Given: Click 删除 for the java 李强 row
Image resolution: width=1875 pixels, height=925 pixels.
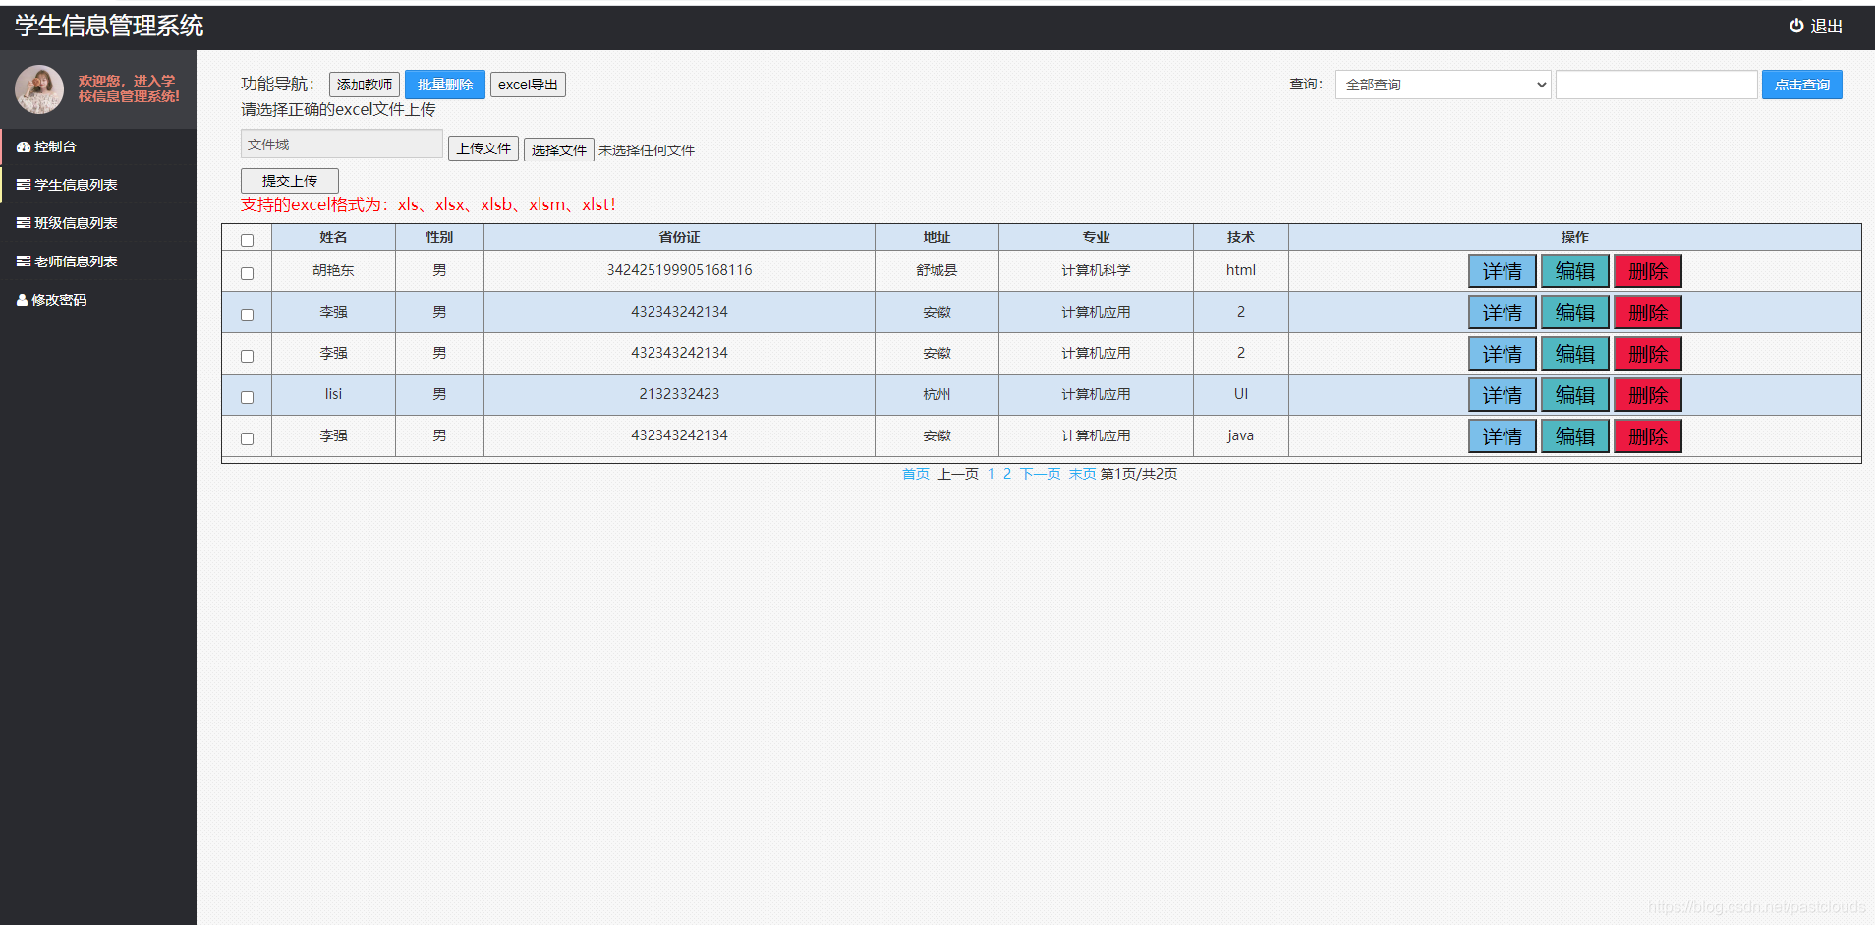Looking at the screenshot, I should [1648, 436].
